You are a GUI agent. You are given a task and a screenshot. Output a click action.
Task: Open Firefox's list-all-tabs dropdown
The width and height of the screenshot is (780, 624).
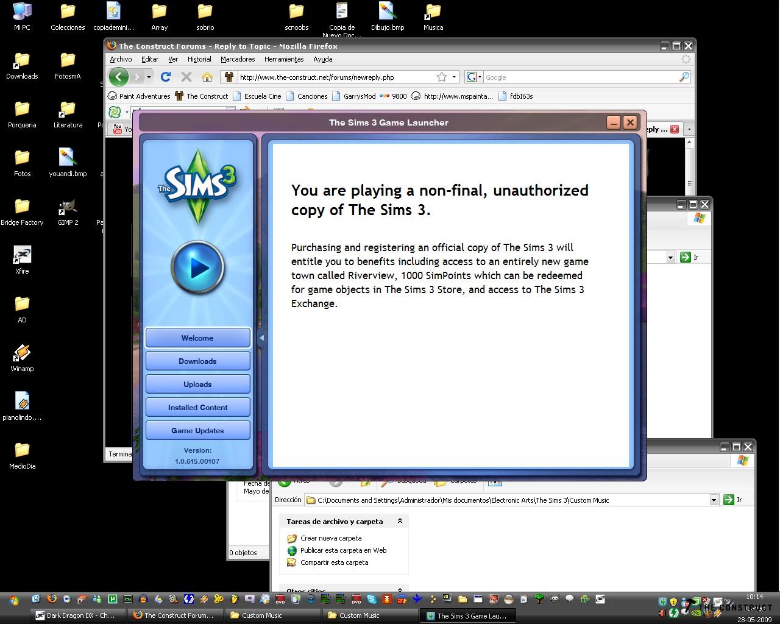click(x=689, y=129)
